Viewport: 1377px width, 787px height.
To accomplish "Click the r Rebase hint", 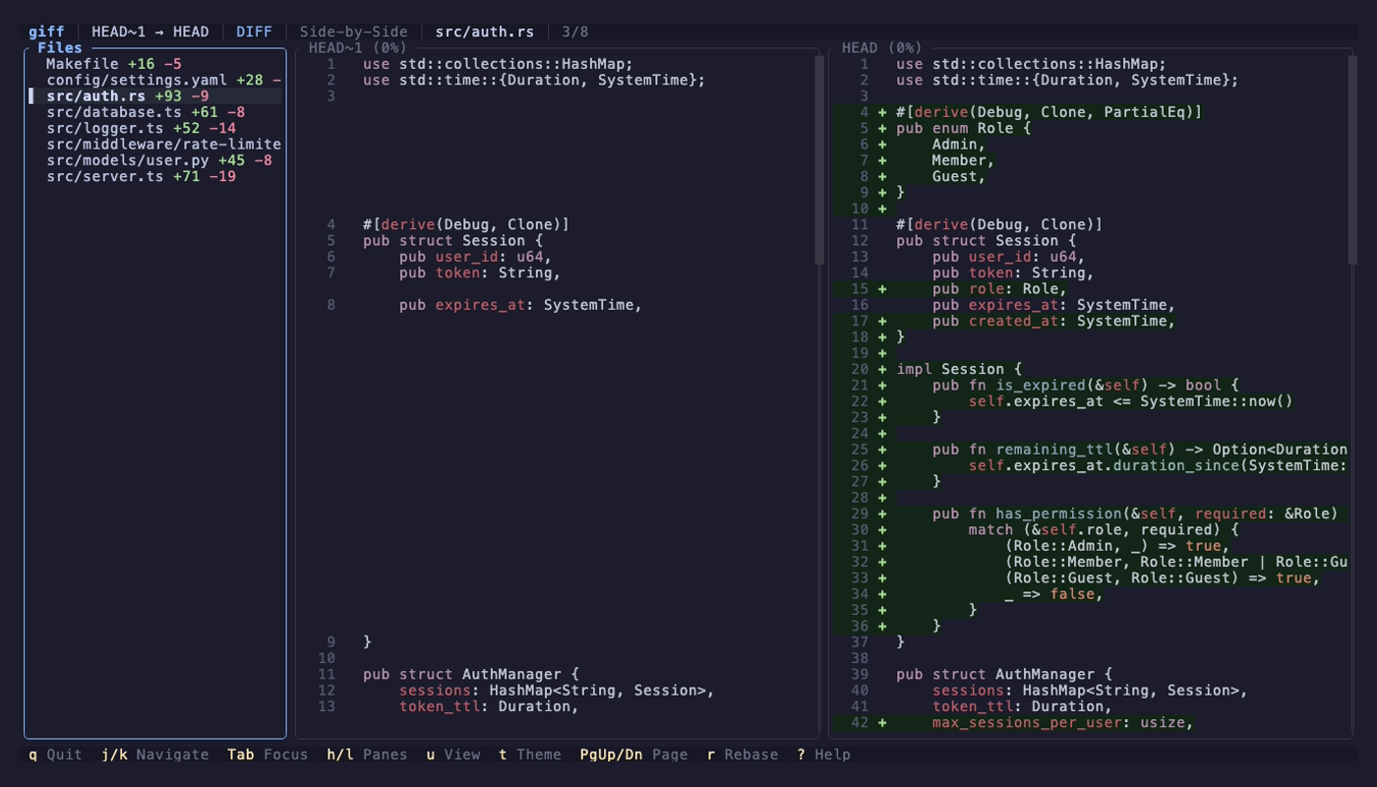I will point(743,755).
